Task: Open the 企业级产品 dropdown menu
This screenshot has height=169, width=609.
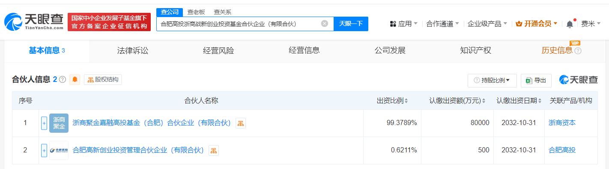Action: [x=487, y=24]
